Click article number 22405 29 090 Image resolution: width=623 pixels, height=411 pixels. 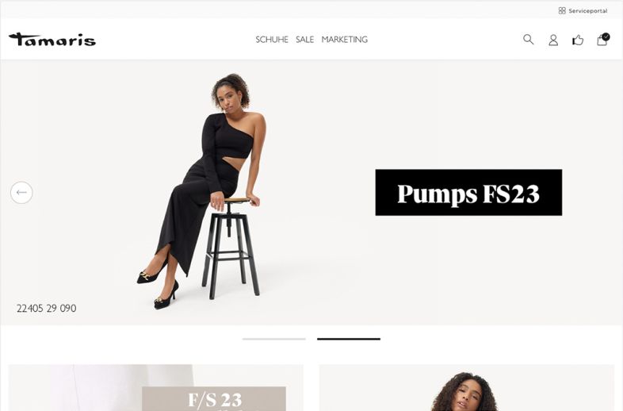point(47,309)
